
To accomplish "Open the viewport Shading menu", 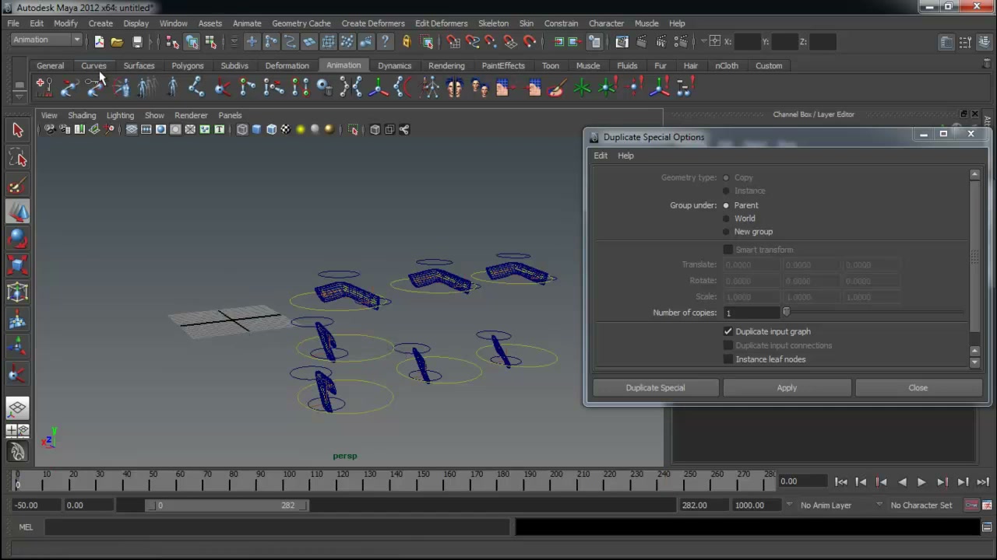I will (x=82, y=115).
